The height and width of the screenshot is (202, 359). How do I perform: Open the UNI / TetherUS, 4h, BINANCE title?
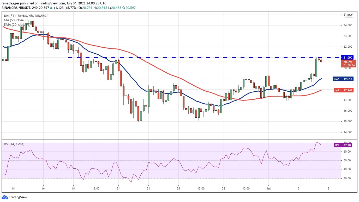coord(26,16)
